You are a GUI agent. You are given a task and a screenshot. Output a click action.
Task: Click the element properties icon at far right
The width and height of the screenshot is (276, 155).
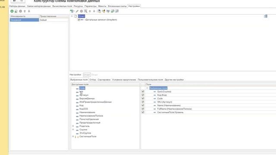[x=266, y=16]
